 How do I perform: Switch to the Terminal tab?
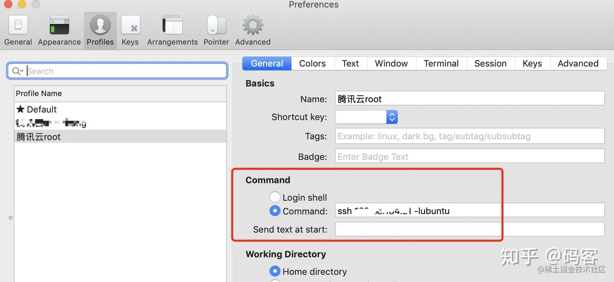point(441,63)
